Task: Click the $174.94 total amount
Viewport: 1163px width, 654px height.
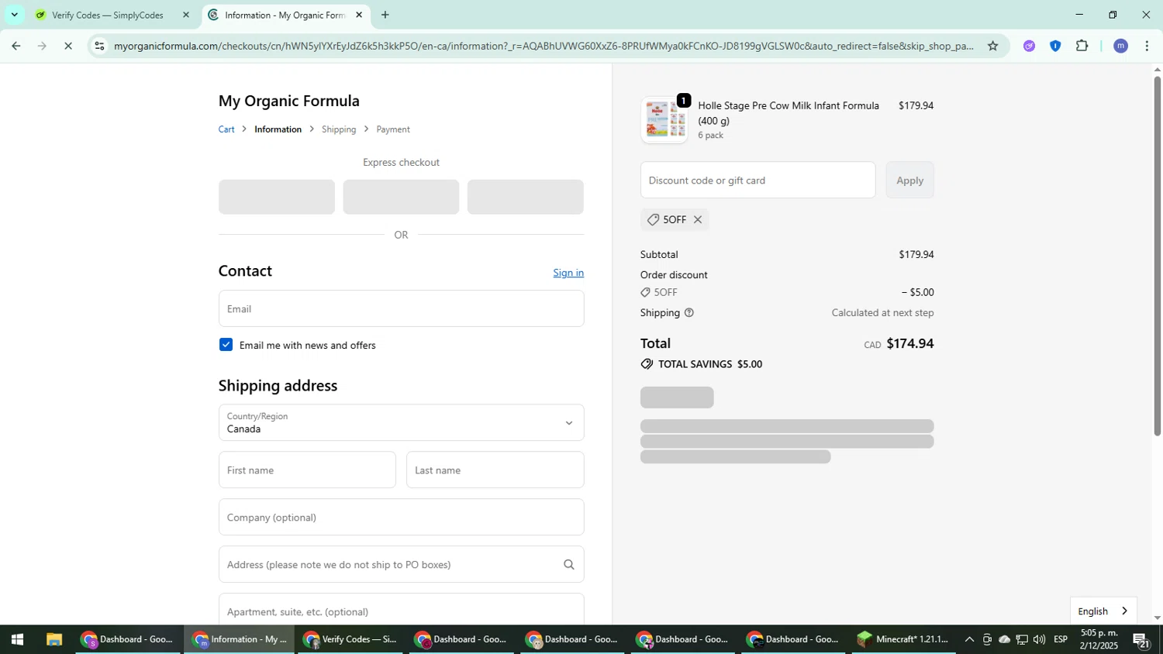Action: pyautogui.click(x=909, y=344)
